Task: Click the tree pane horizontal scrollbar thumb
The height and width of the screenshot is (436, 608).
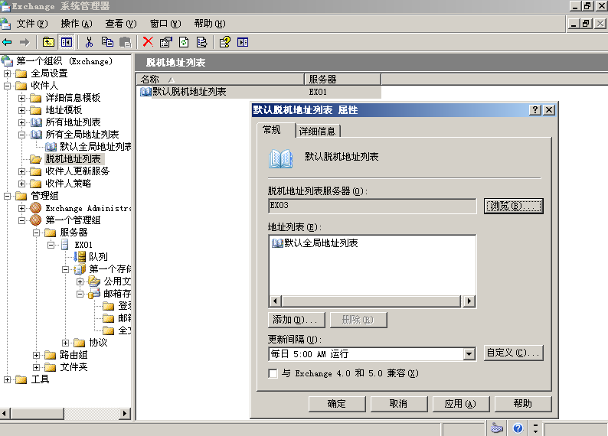Action: [x=38, y=413]
